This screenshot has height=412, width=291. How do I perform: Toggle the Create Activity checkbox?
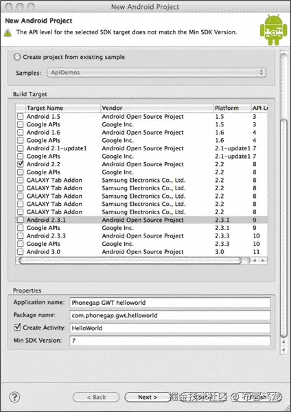(17, 328)
